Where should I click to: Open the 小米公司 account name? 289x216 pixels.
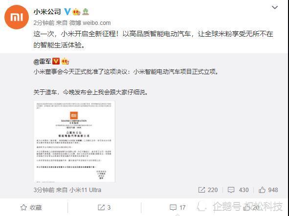(47, 12)
